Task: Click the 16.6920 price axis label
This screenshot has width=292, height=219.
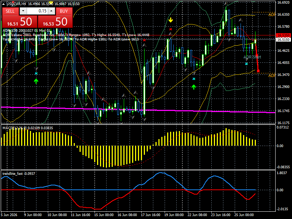Action: click(x=283, y=3)
